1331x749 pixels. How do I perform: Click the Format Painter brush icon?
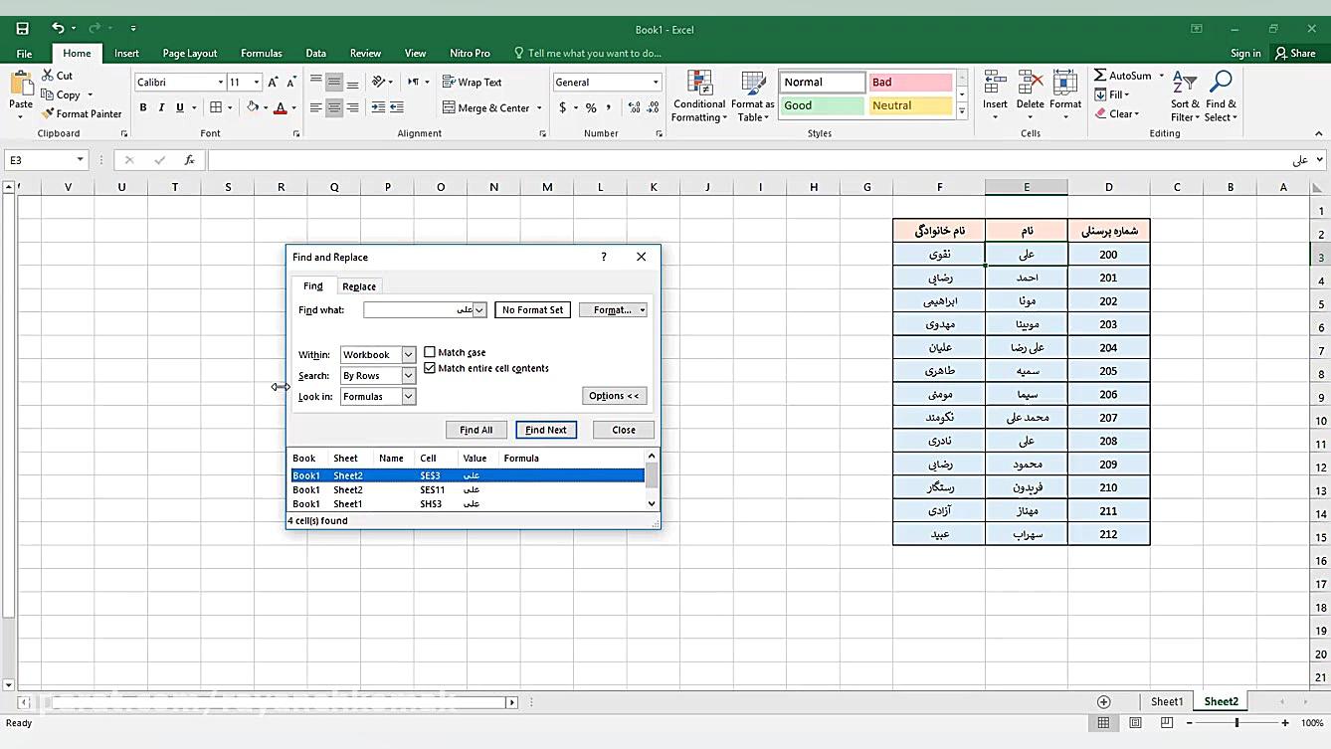coord(48,114)
